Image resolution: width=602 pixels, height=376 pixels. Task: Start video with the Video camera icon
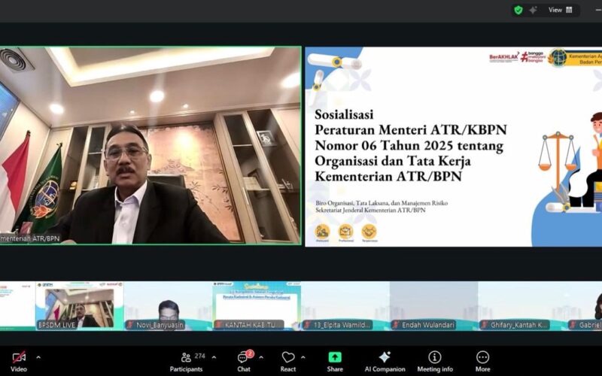[19, 357]
